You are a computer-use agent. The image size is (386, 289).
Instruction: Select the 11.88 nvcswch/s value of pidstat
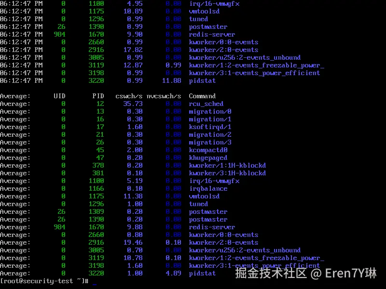(171, 80)
